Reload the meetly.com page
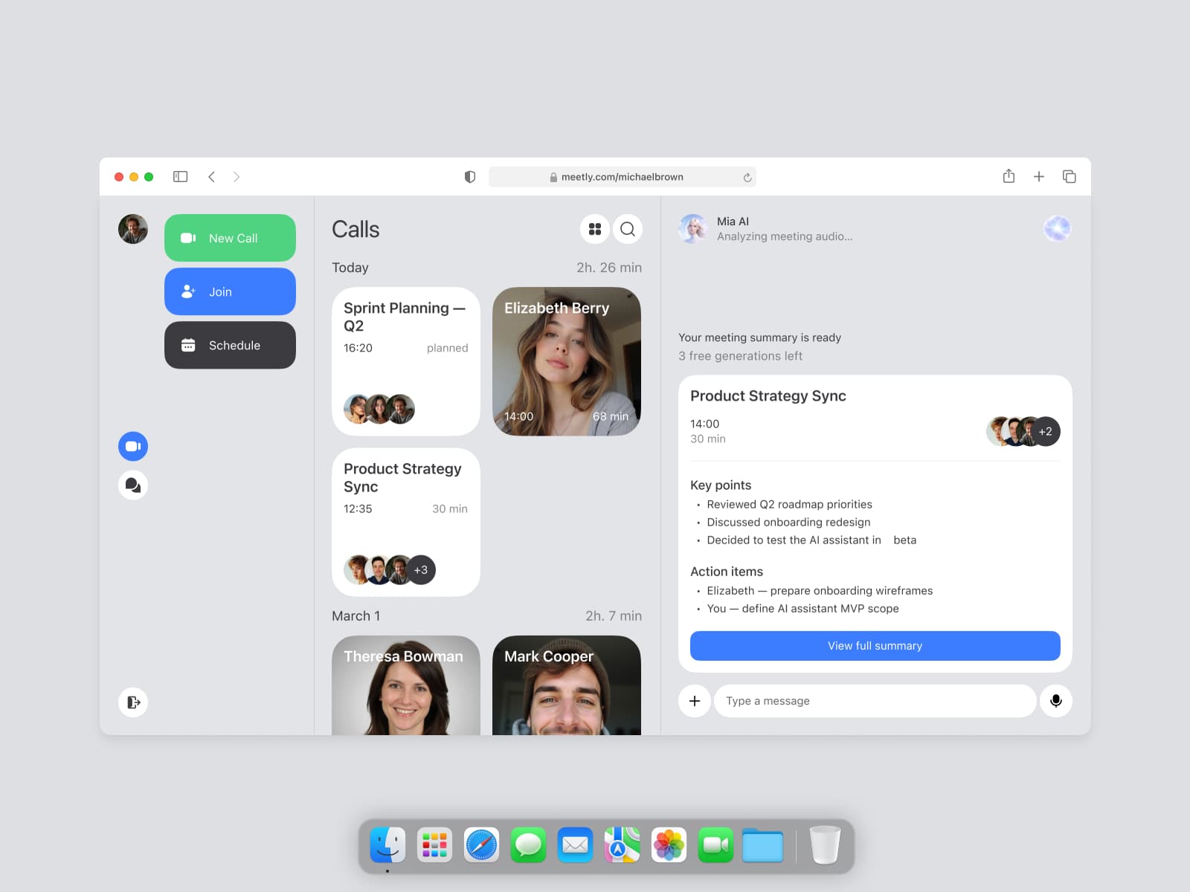This screenshot has width=1190, height=892. point(747,178)
